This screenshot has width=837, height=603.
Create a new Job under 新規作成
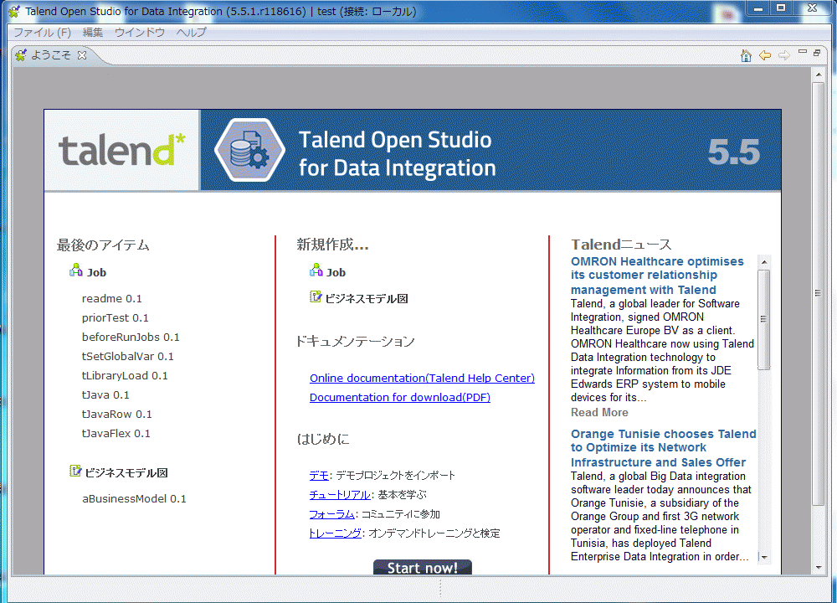tap(336, 272)
